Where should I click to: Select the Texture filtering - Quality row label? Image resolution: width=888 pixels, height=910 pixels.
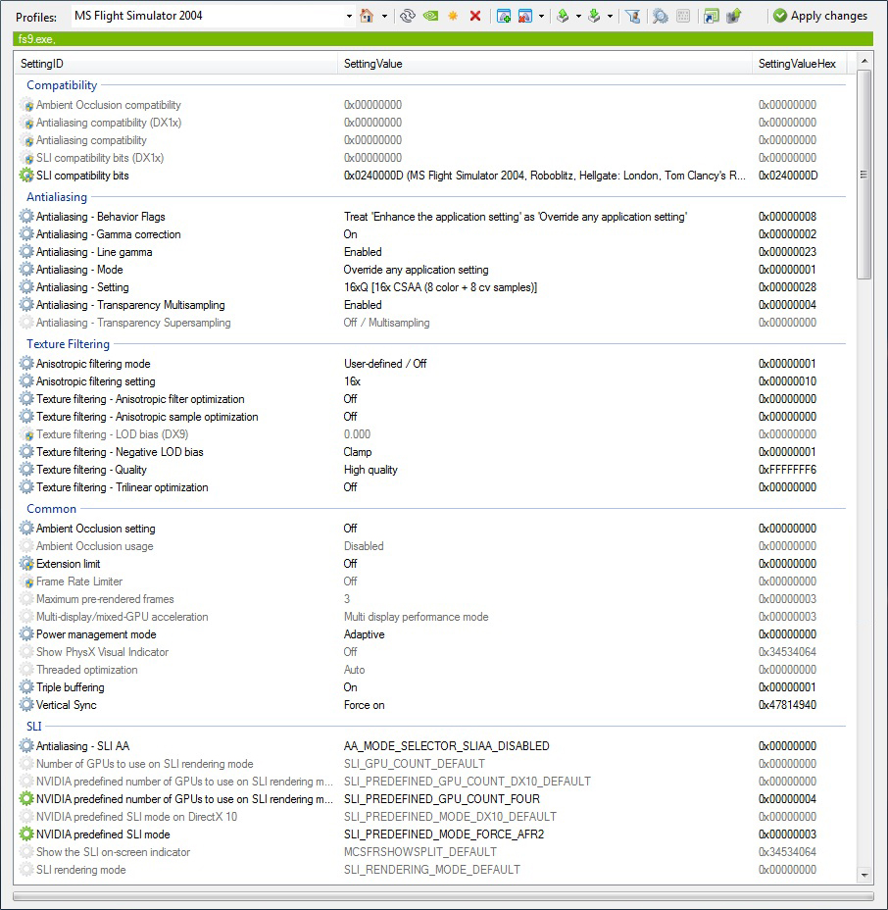pyautogui.click(x=91, y=470)
